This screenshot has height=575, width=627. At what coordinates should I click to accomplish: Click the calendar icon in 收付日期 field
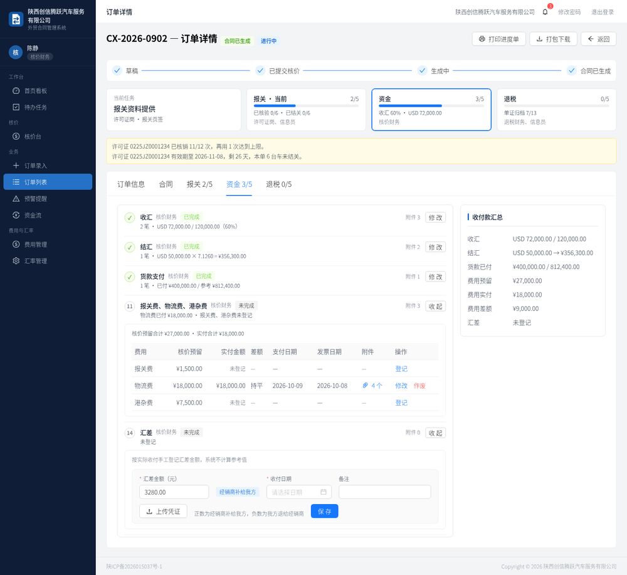[324, 492]
